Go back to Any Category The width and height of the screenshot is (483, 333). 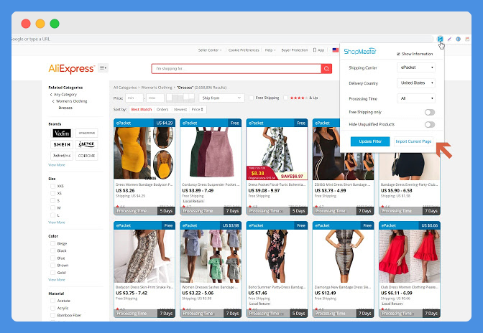(65, 95)
